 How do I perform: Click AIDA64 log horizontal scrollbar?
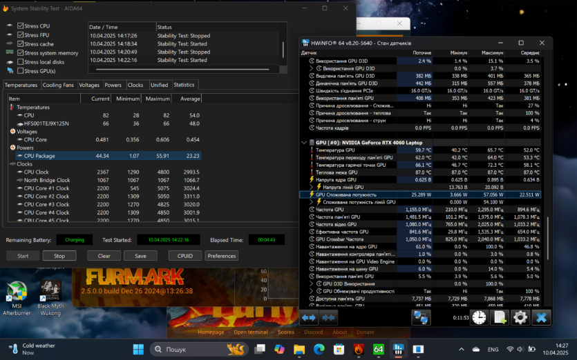(182, 69)
